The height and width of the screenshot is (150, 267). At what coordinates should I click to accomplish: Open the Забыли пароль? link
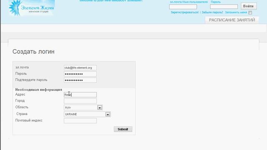[212, 12]
